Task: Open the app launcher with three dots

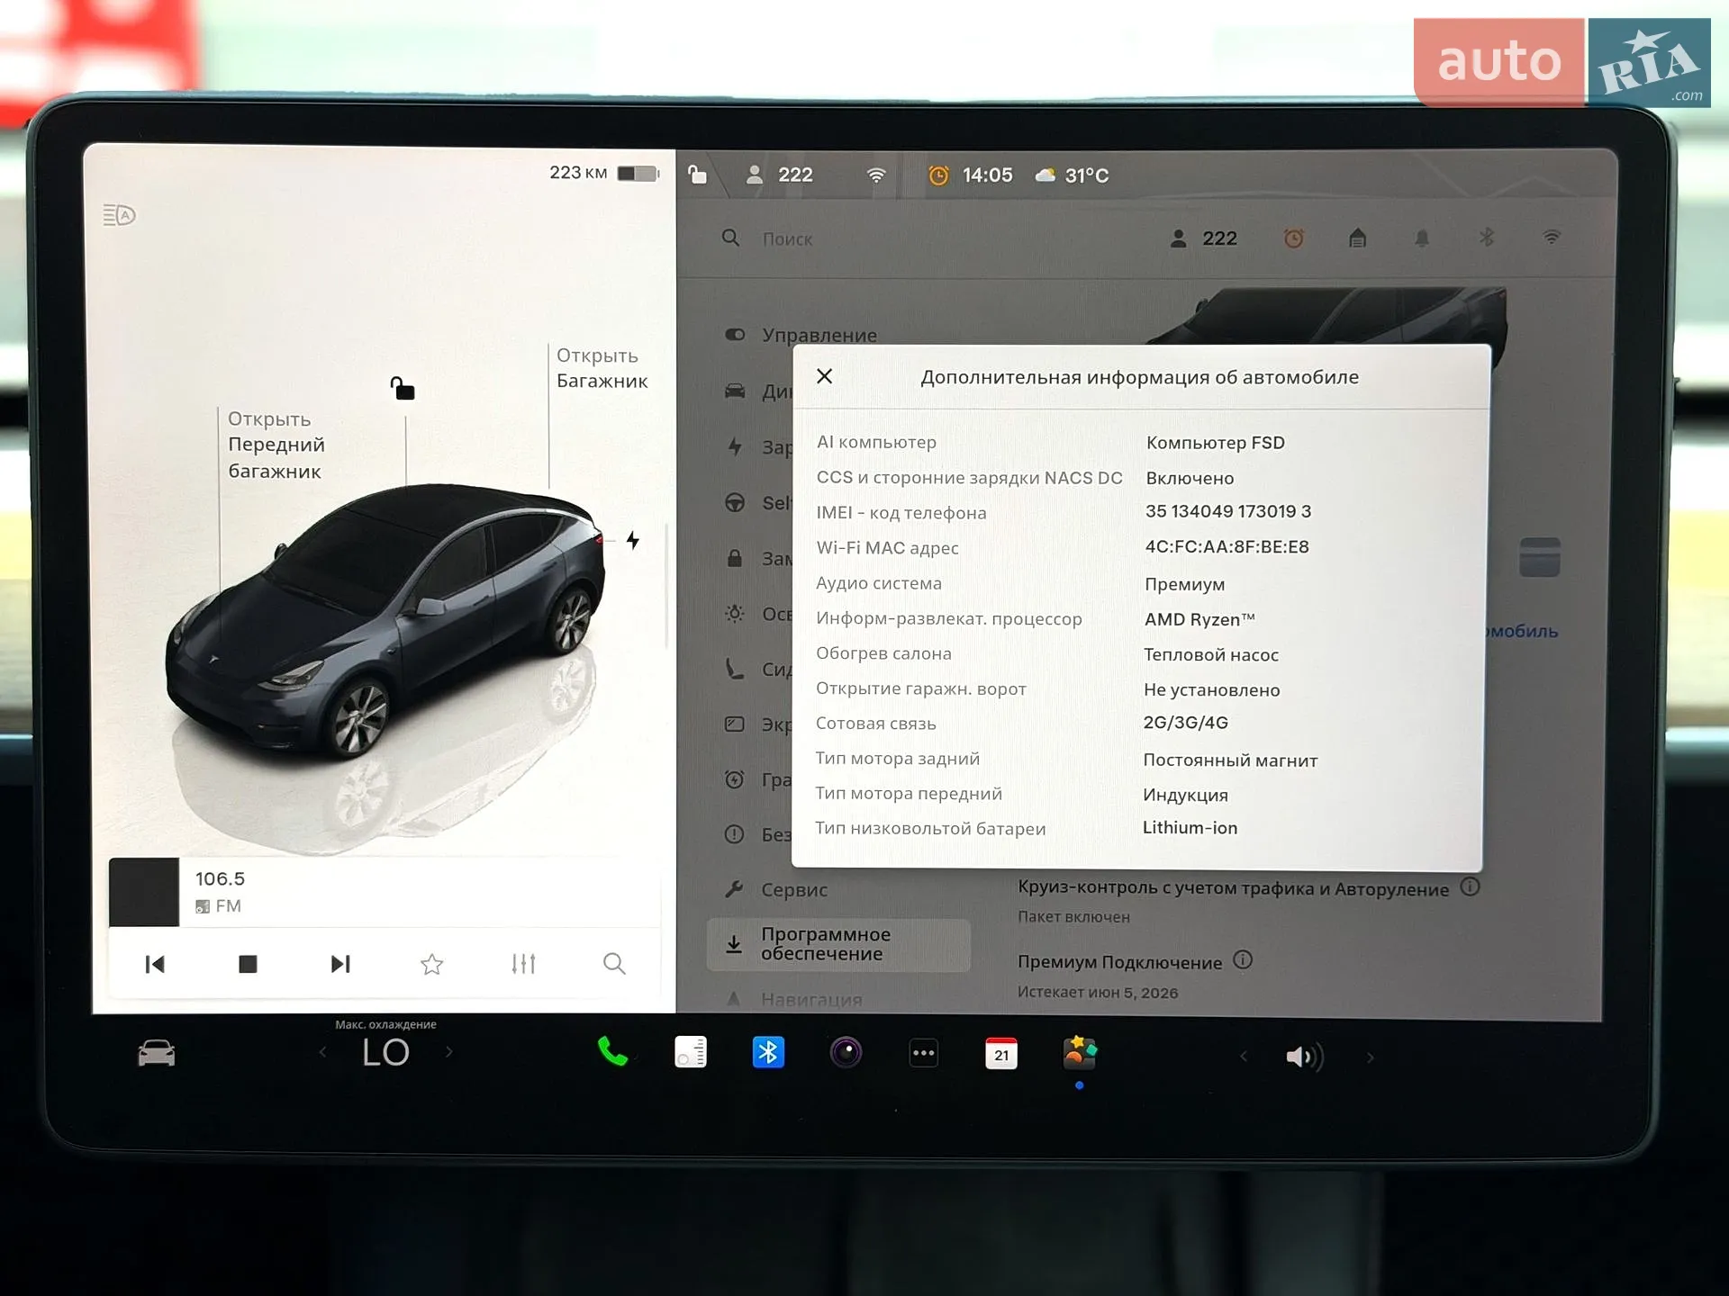Action: tap(924, 1052)
